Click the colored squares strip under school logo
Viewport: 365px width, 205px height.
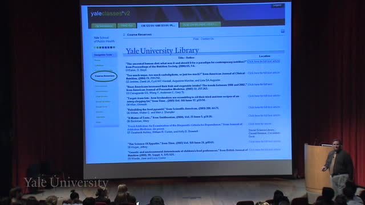tap(104, 47)
